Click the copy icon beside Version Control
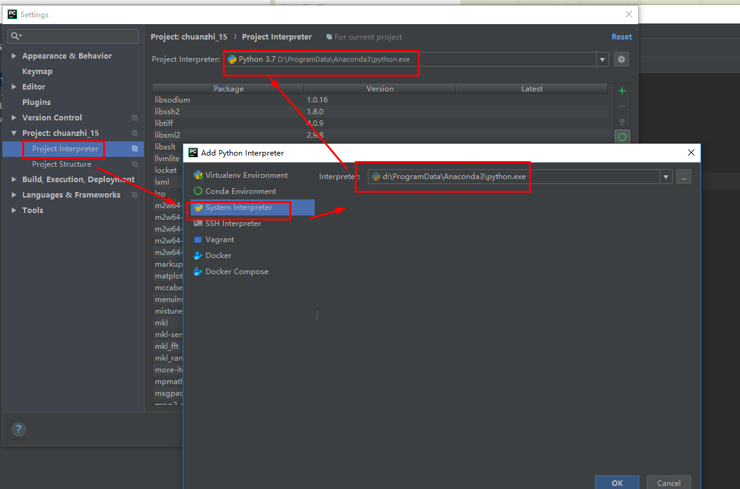Image resolution: width=740 pixels, height=489 pixels. click(x=135, y=117)
